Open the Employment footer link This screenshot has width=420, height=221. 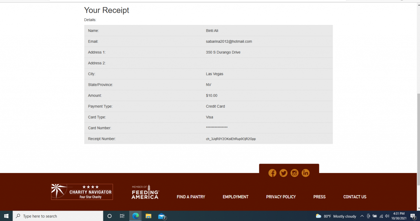click(x=236, y=197)
